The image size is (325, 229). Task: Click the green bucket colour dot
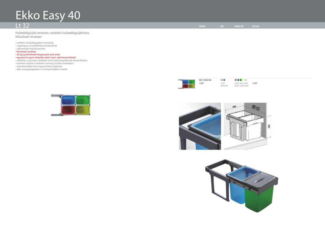tap(241, 80)
